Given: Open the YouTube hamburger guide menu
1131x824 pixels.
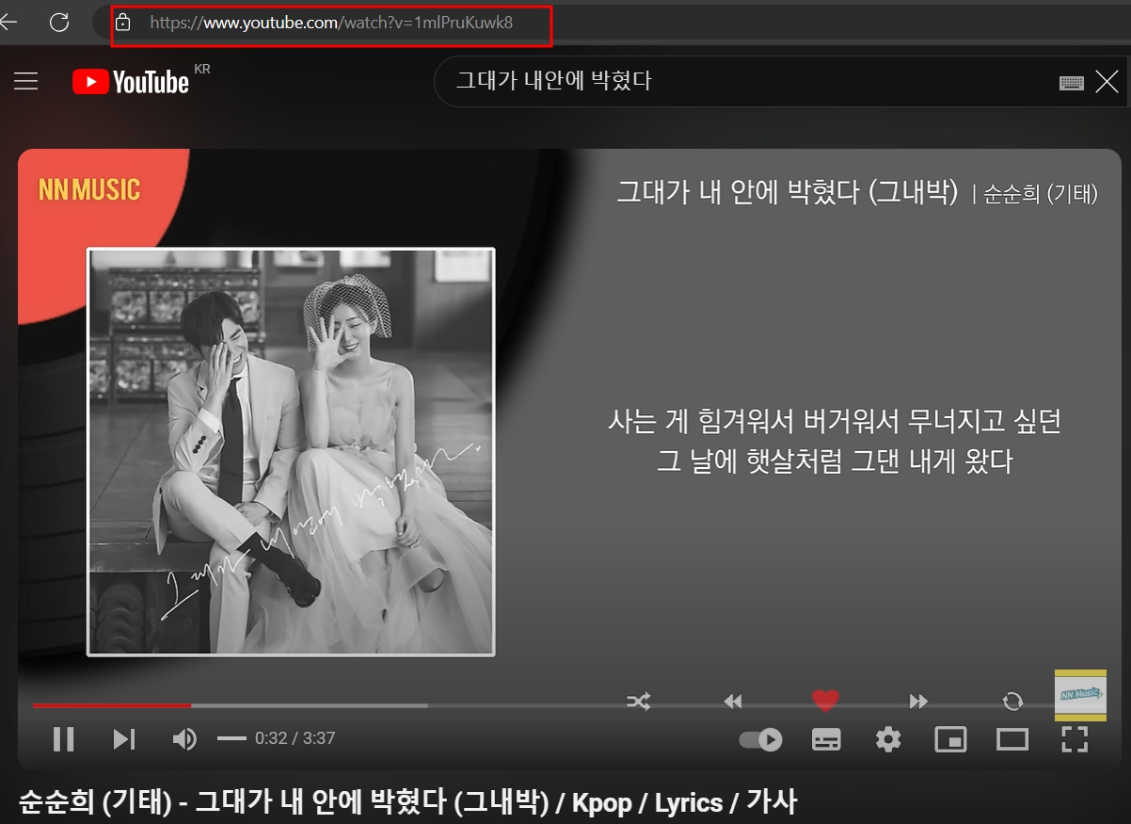Looking at the screenshot, I should [x=26, y=81].
